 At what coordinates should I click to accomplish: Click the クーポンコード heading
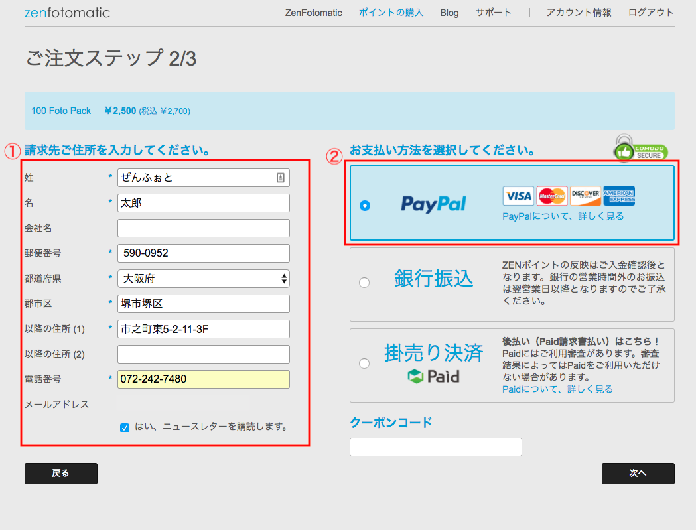(391, 422)
